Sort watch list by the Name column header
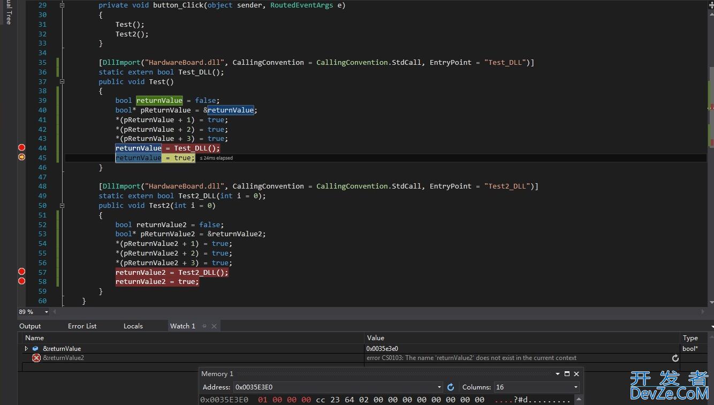This screenshot has width=714, height=405. coord(193,338)
